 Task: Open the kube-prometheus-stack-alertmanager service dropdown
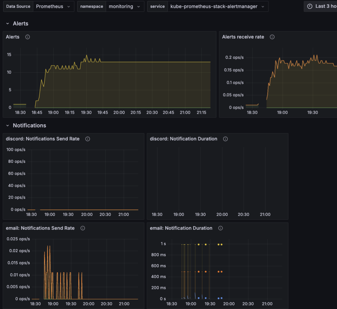click(x=217, y=6)
